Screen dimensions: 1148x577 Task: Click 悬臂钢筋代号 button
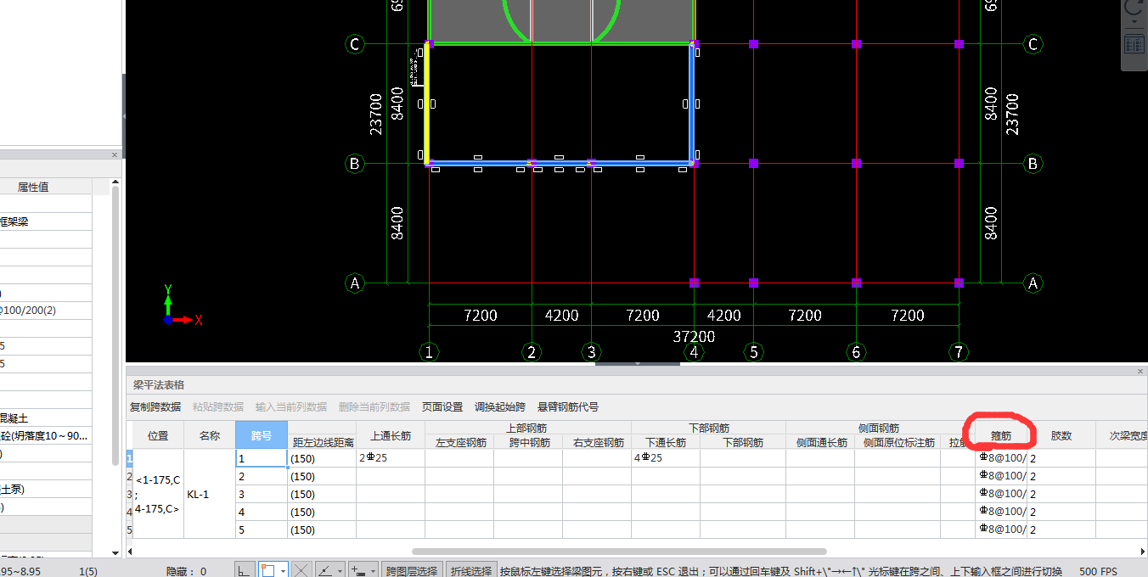click(568, 407)
